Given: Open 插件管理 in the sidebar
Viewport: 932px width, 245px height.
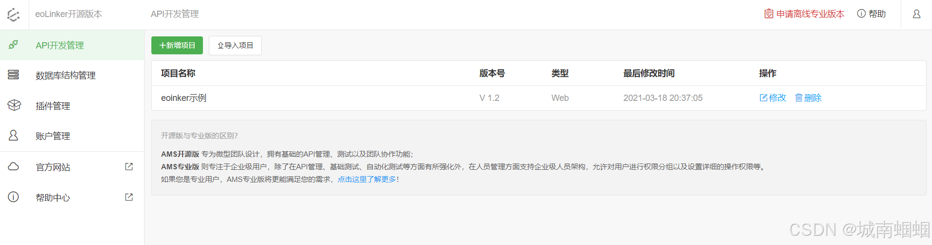Looking at the screenshot, I should tap(72, 106).
